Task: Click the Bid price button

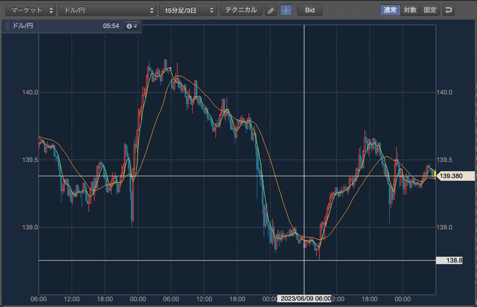Action: [x=310, y=10]
